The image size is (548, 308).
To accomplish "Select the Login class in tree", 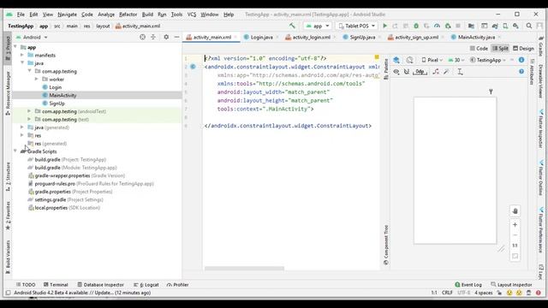I will point(55,87).
